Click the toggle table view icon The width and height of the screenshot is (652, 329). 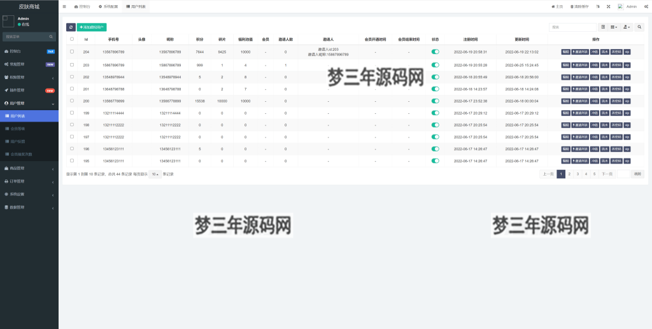point(603,27)
